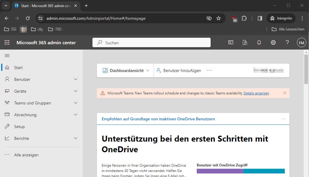Click the Microsoft 365 admin center title
This screenshot has width=309, height=177.
point(46,42)
